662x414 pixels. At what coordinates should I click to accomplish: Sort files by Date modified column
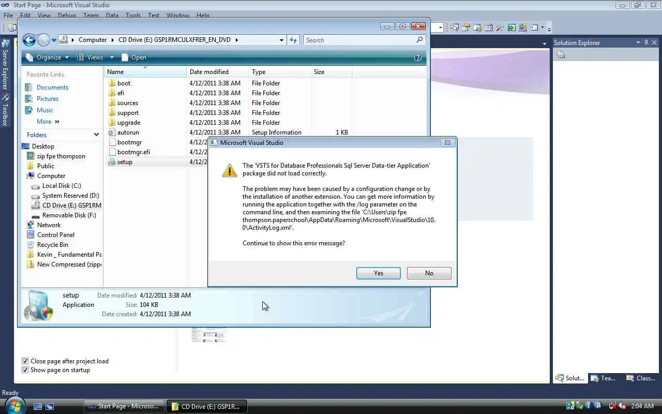click(217, 72)
